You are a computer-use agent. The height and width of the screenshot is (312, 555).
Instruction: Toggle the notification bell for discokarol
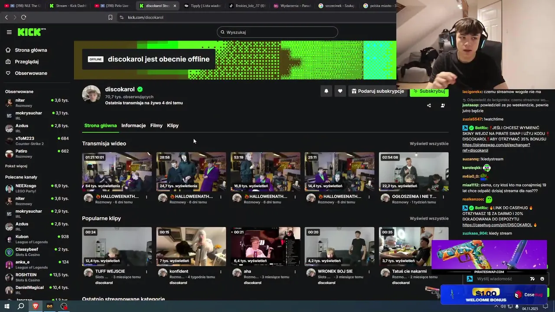(326, 91)
